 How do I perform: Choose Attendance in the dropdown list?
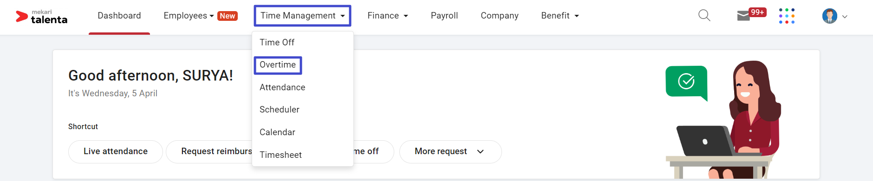click(x=282, y=87)
